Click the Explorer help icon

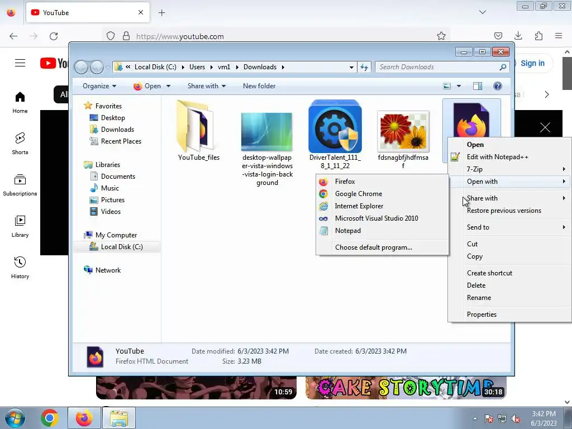(498, 86)
